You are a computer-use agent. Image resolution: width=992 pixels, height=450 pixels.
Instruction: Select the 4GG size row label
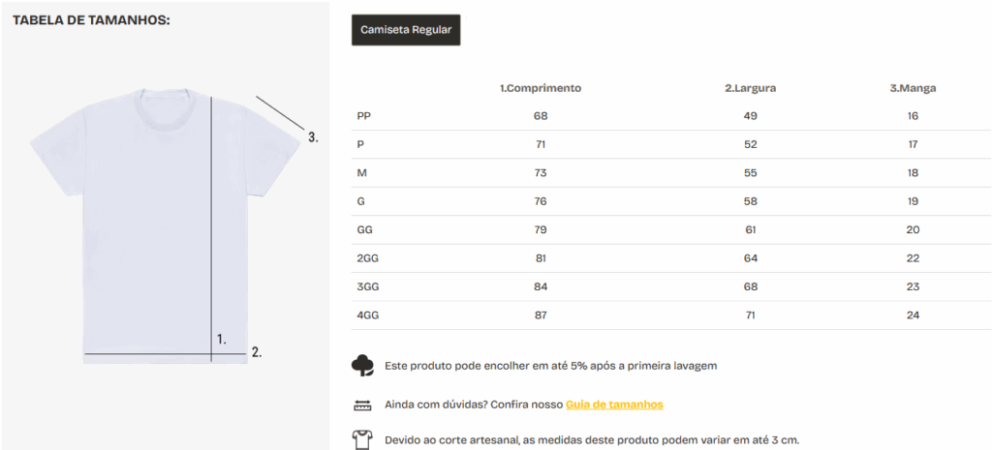tap(368, 315)
